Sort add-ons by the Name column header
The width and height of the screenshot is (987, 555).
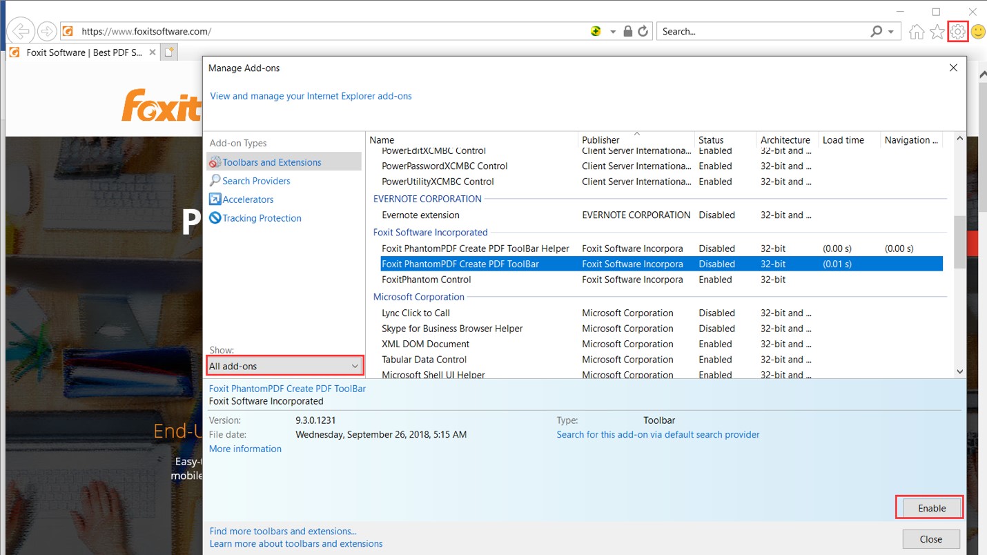point(471,139)
